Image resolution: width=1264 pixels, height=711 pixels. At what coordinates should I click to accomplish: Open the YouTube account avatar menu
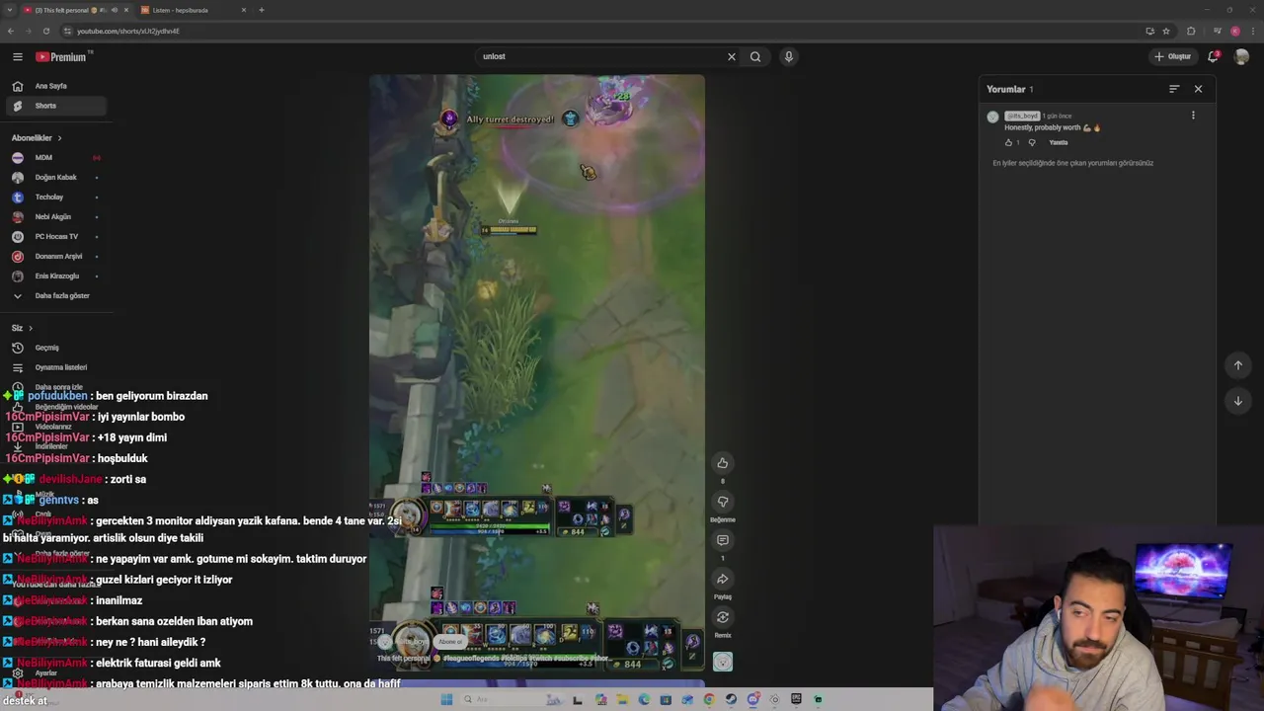[x=1242, y=56]
